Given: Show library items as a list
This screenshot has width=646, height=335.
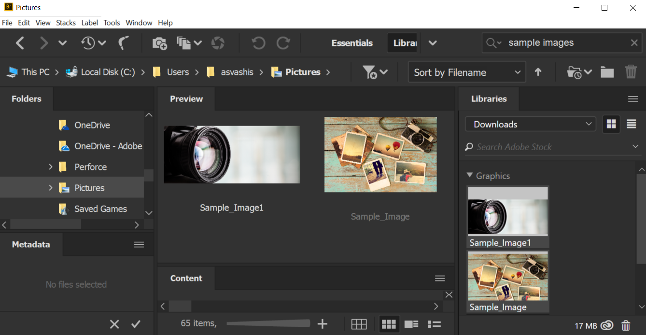Looking at the screenshot, I should coord(631,124).
